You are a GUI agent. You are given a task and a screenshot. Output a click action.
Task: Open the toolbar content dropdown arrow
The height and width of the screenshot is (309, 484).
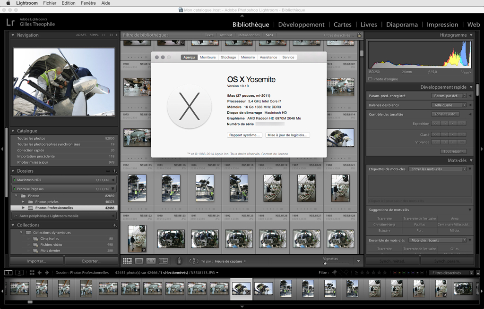[x=358, y=261]
